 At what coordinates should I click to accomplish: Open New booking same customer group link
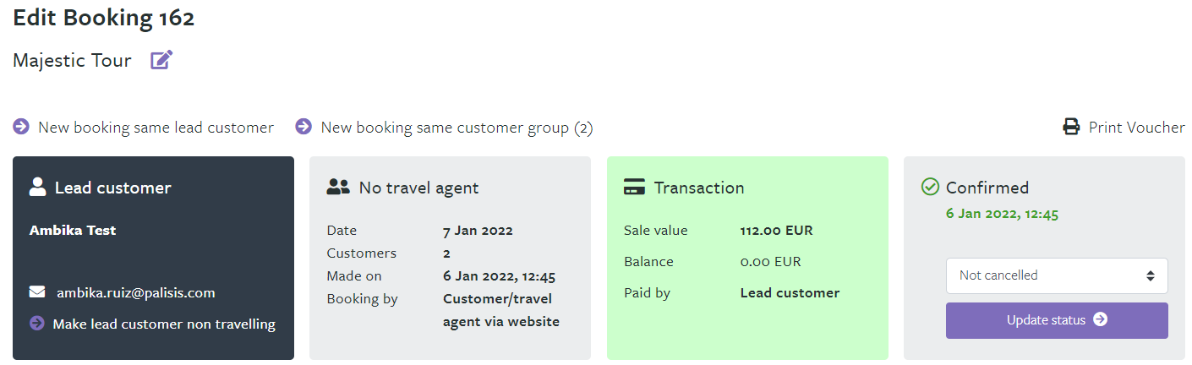[x=457, y=128]
